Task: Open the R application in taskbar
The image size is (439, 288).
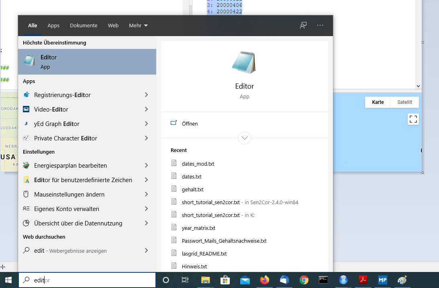Action: [x=343, y=280]
